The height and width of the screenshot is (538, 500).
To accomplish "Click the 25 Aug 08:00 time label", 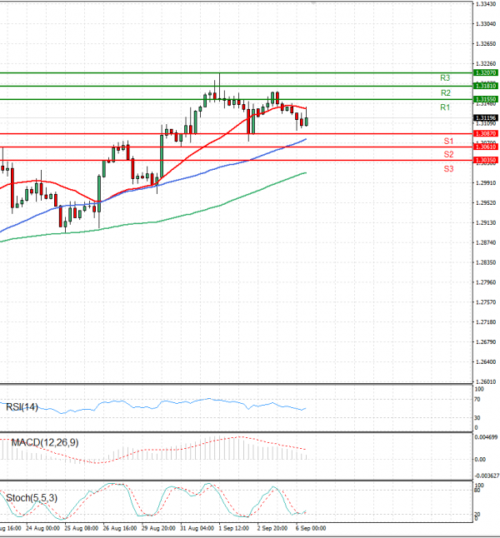I will point(82,528).
